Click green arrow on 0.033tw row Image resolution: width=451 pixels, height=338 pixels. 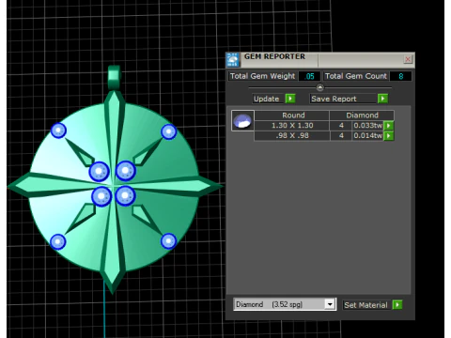(389, 126)
